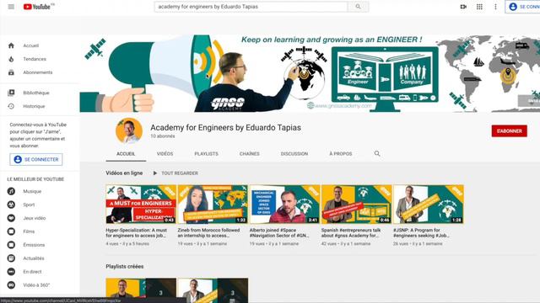Viewport: 540px width, 303px height.
Task: Click the Accueil sidebar label
Action: point(31,45)
